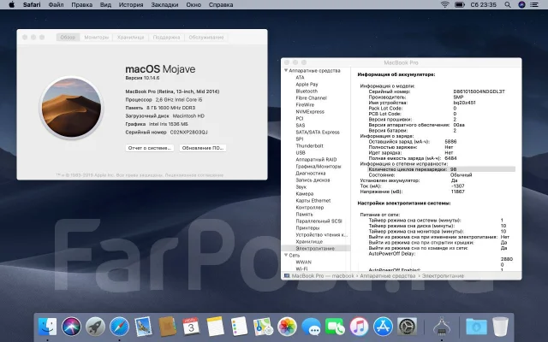Open the Trash in Dock
This screenshot has width=548, height=342.
point(500,327)
